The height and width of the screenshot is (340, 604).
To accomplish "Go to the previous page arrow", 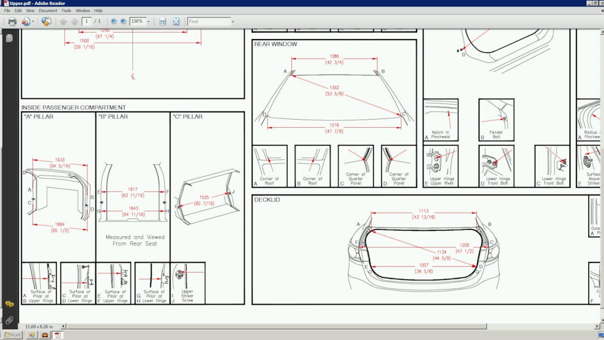I will point(63,21).
